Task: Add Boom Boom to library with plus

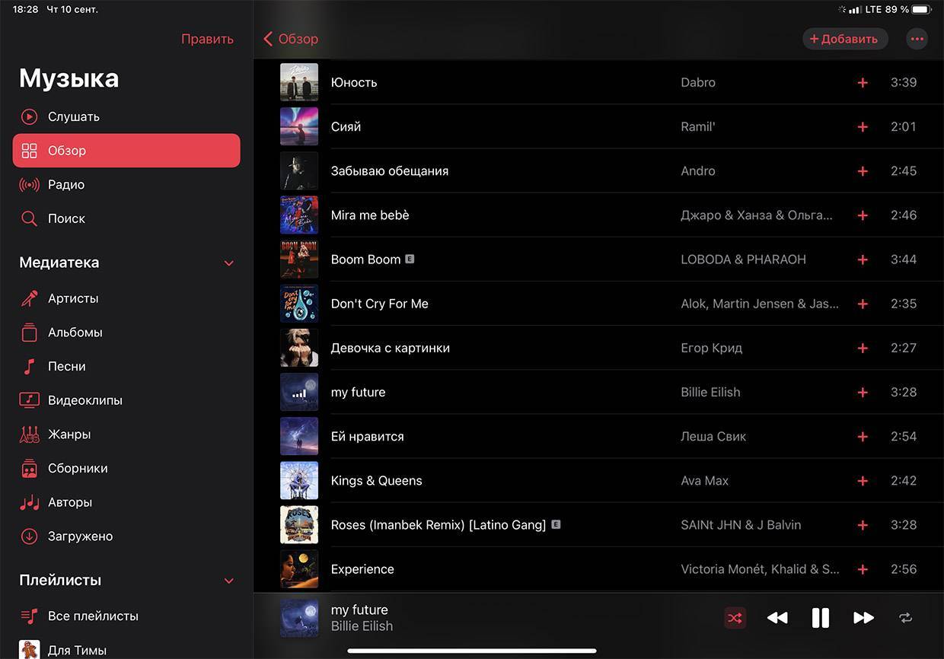Action: point(863,259)
